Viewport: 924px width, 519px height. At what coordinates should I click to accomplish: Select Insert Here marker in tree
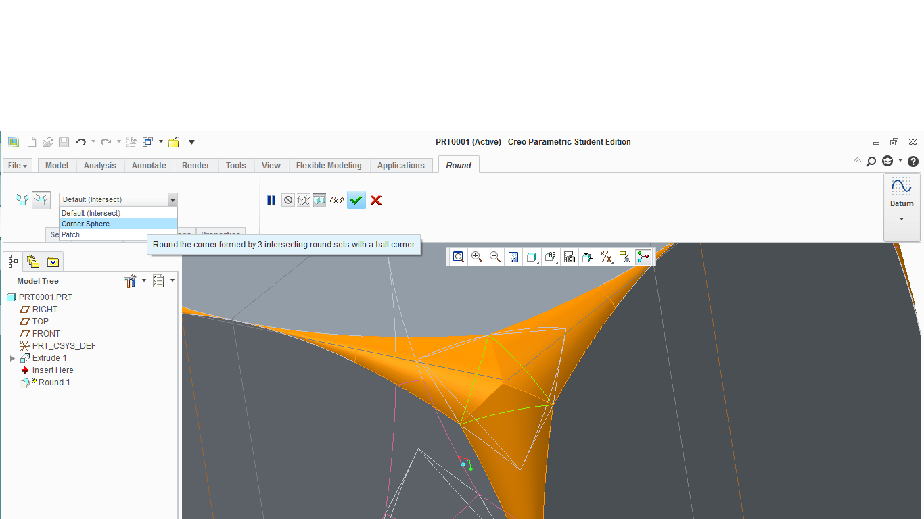[53, 370]
